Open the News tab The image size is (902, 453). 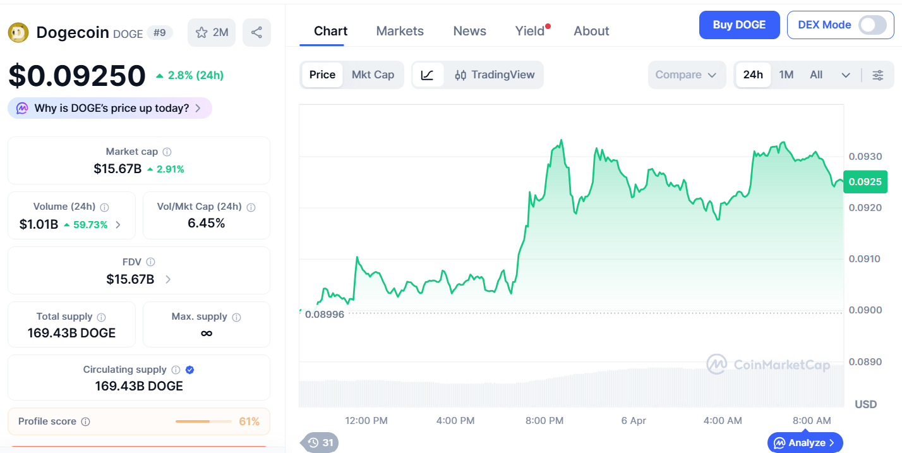(x=470, y=31)
